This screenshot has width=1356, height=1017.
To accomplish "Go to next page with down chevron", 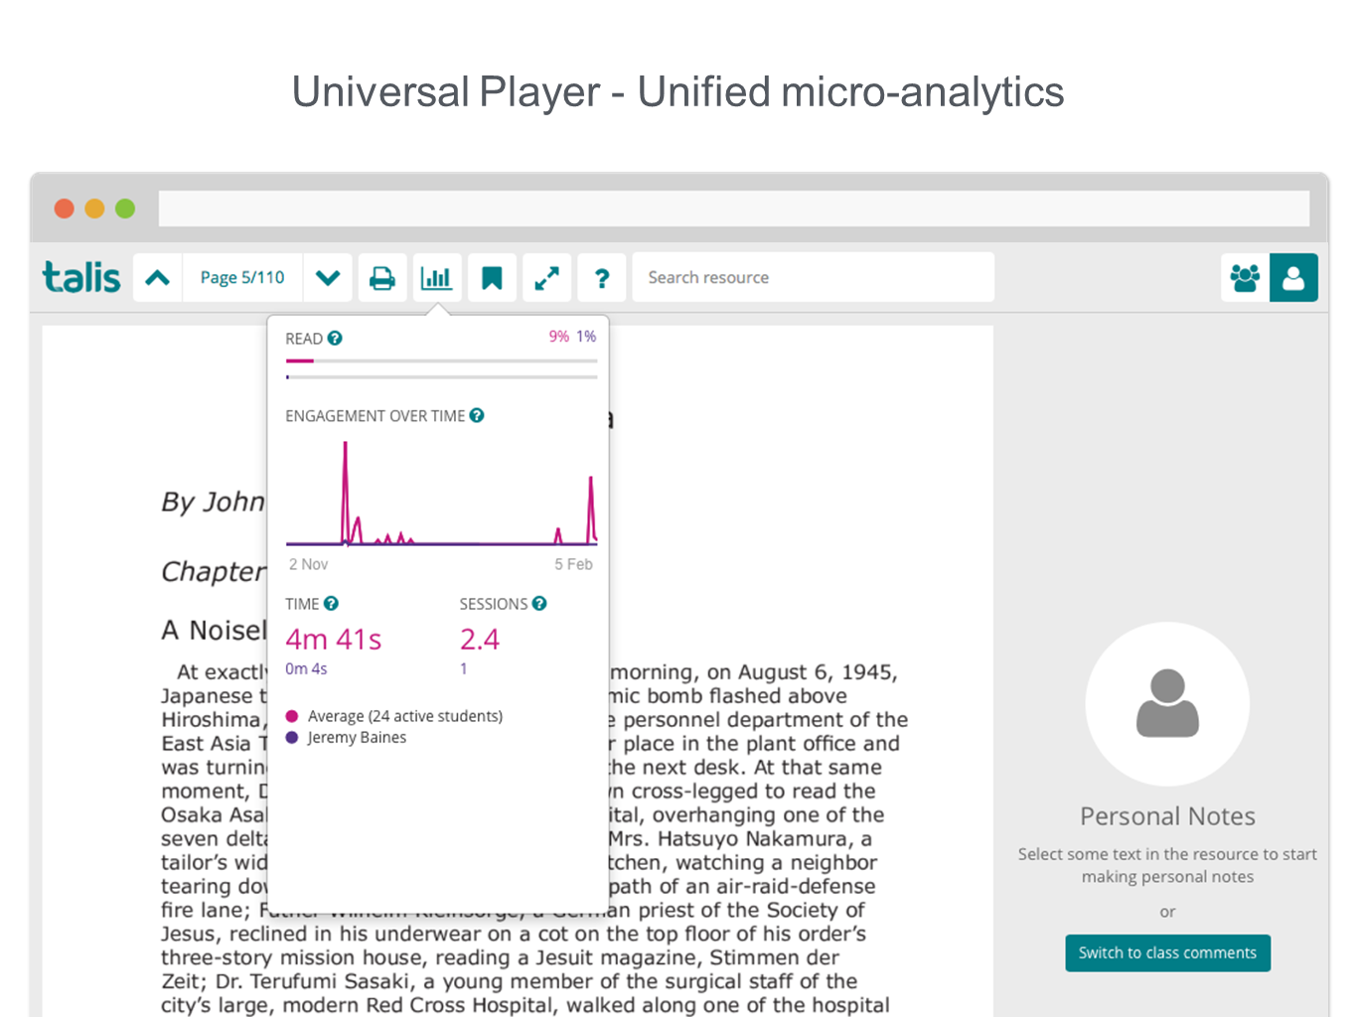I will pyautogui.click(x=328, y=278).
